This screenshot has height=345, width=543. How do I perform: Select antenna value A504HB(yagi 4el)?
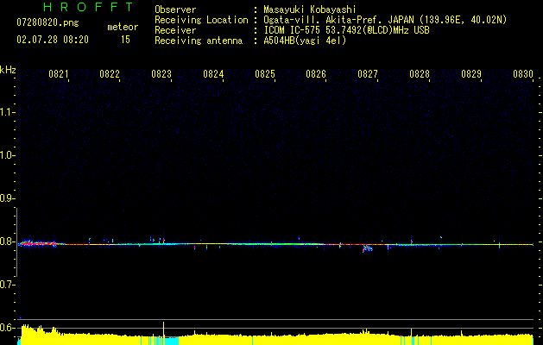[305, 41]
